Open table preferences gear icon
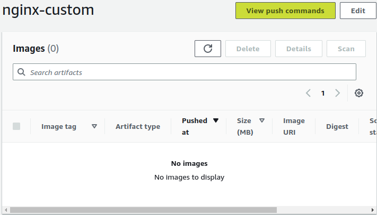Image resolution: width=377 pixels, height=215 pixels. point(359,93)
